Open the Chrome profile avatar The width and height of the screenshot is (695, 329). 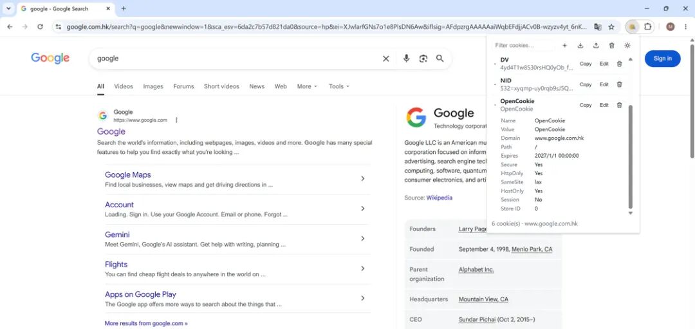670,27
